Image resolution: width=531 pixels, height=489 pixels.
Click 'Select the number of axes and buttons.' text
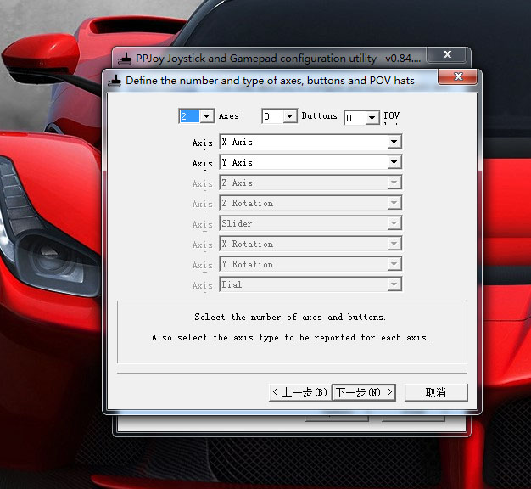click(290, 318)
